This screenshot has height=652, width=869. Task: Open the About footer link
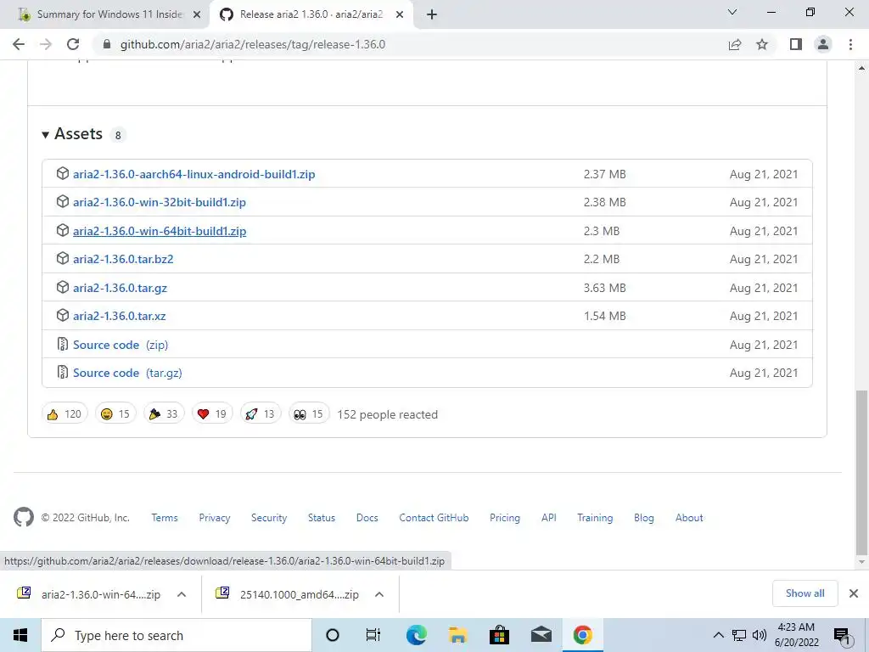[689, 518]
